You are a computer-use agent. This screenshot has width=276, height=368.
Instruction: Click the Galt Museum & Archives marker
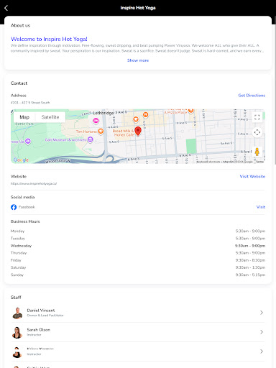pyautogui.click(x=90, y=139)
